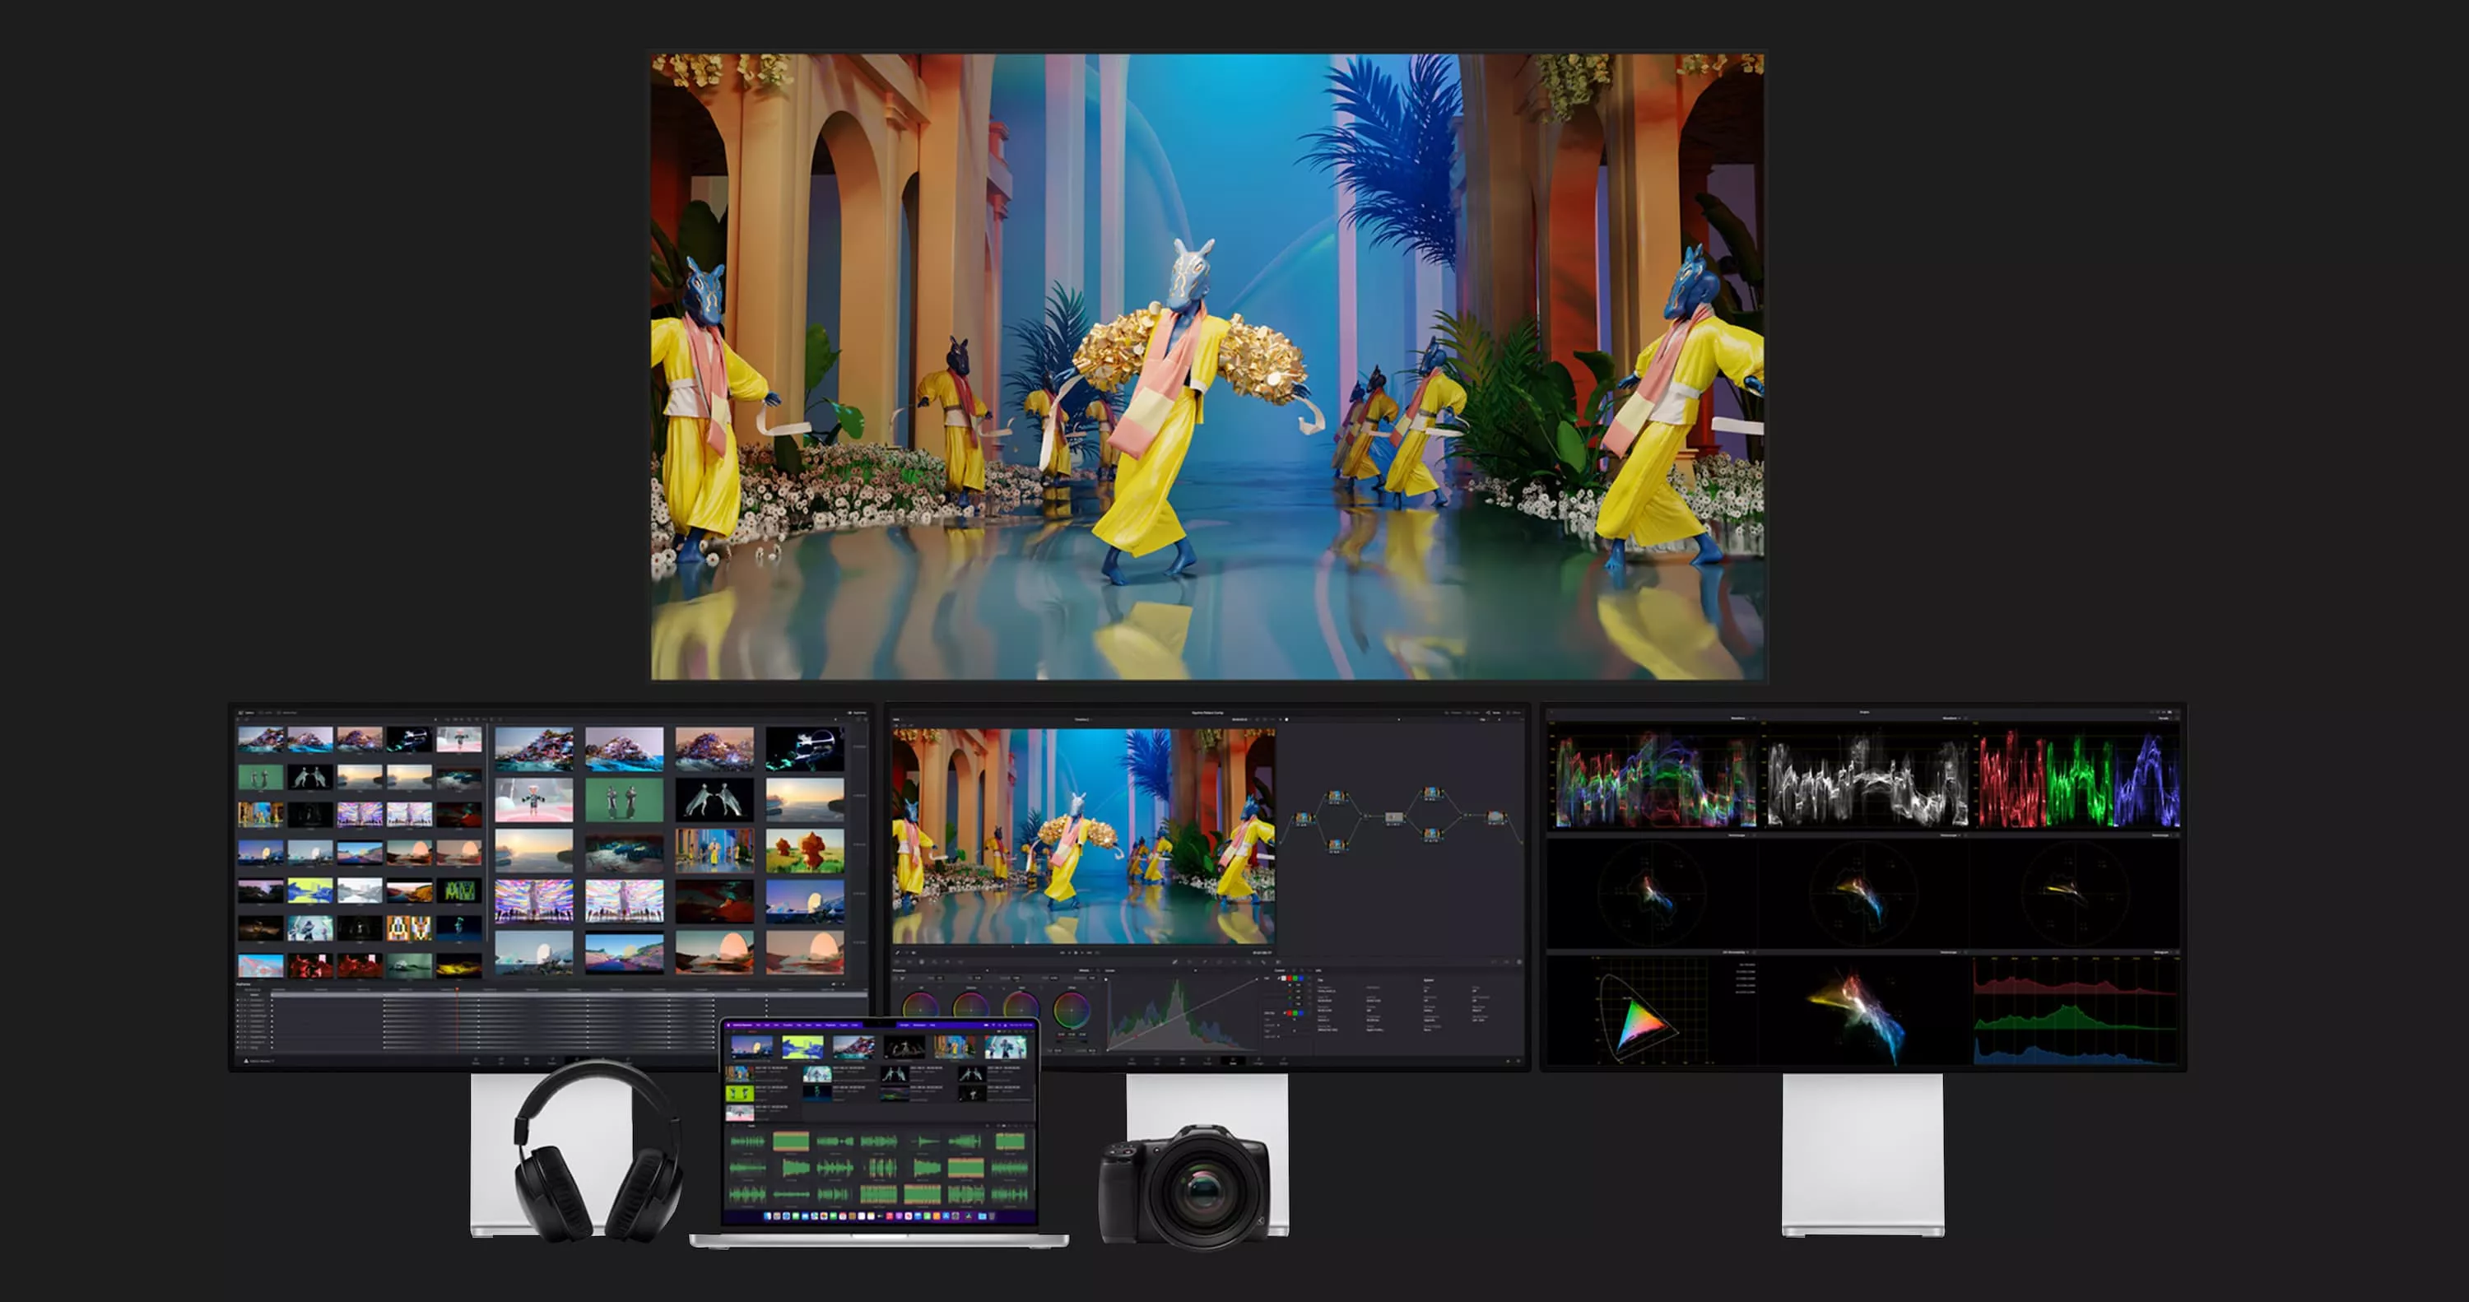The height and width of the screenshot is (1302, 2469).
Task: Select the RGB parade scope on right monitor
Action: click(2079, 778)
